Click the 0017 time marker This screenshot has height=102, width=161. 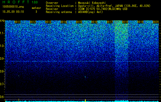point(110,22)
